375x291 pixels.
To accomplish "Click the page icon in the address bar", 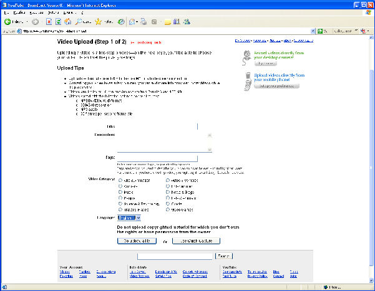I will (19, 31).
